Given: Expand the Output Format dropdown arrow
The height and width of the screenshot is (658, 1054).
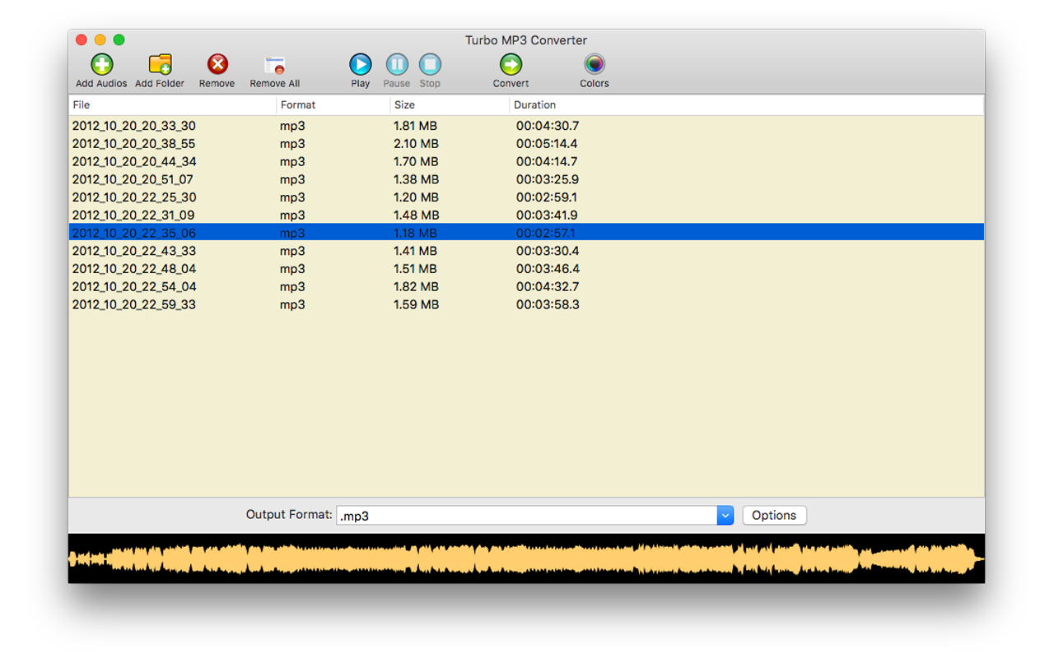Looking at the screenshot, I should coord(725,516).
